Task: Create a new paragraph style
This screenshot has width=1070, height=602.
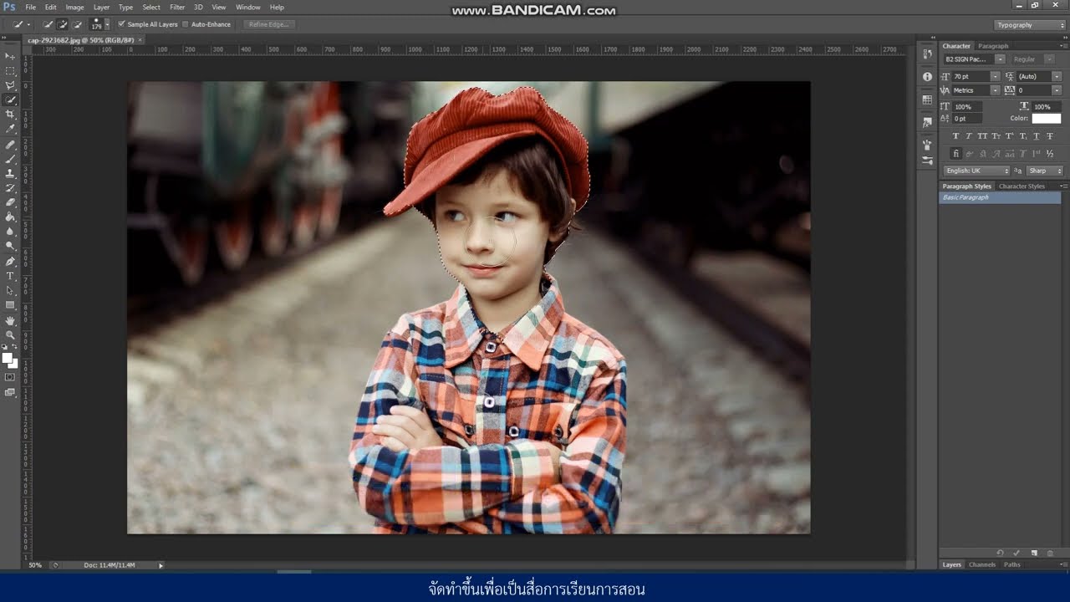Action: coord(1034,553)
